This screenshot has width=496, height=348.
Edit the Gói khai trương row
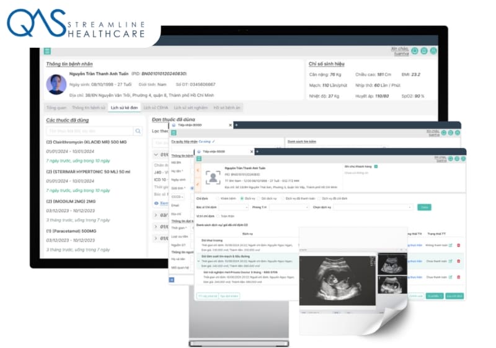[451, 245]
